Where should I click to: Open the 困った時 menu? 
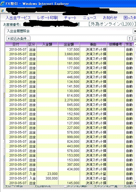tap(130, 18)
